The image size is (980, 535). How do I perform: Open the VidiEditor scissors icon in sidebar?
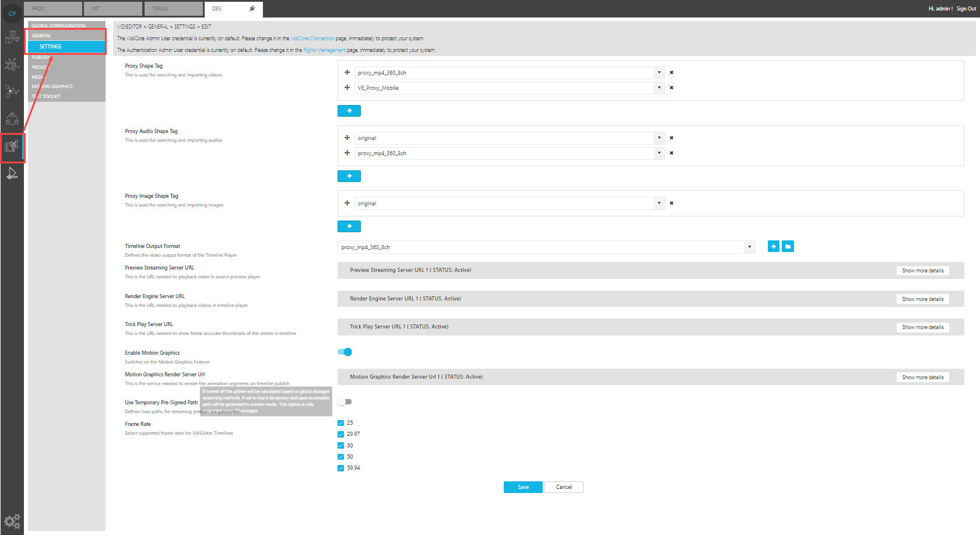(12, 146)
